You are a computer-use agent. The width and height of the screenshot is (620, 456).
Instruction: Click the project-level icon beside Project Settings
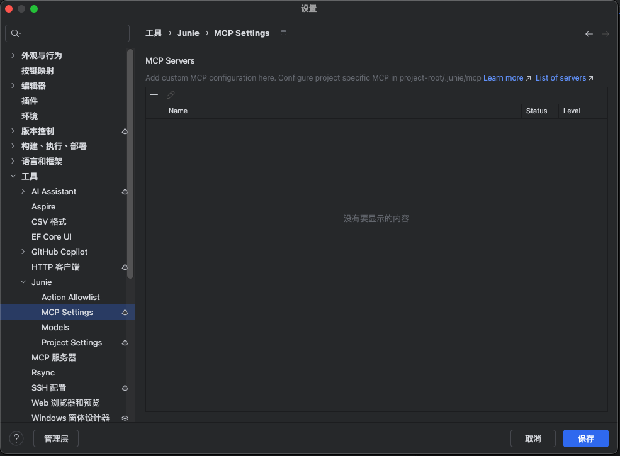[125, 343]
